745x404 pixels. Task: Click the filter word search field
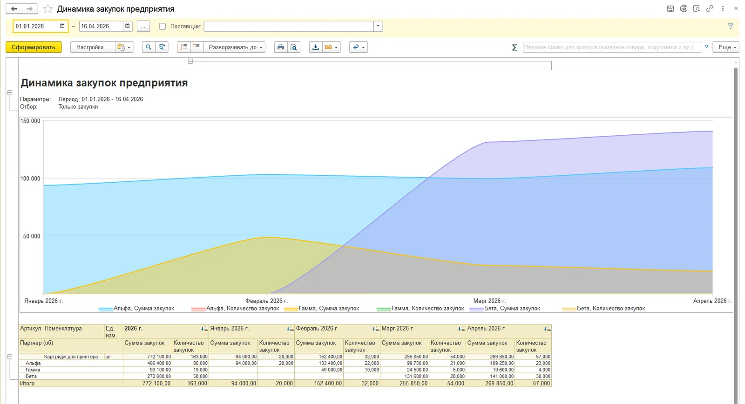click(x=612, y=47)
